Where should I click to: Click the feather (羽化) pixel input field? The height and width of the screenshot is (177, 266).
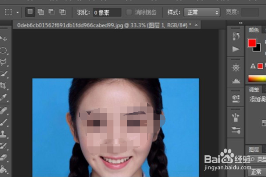[107, 12]
